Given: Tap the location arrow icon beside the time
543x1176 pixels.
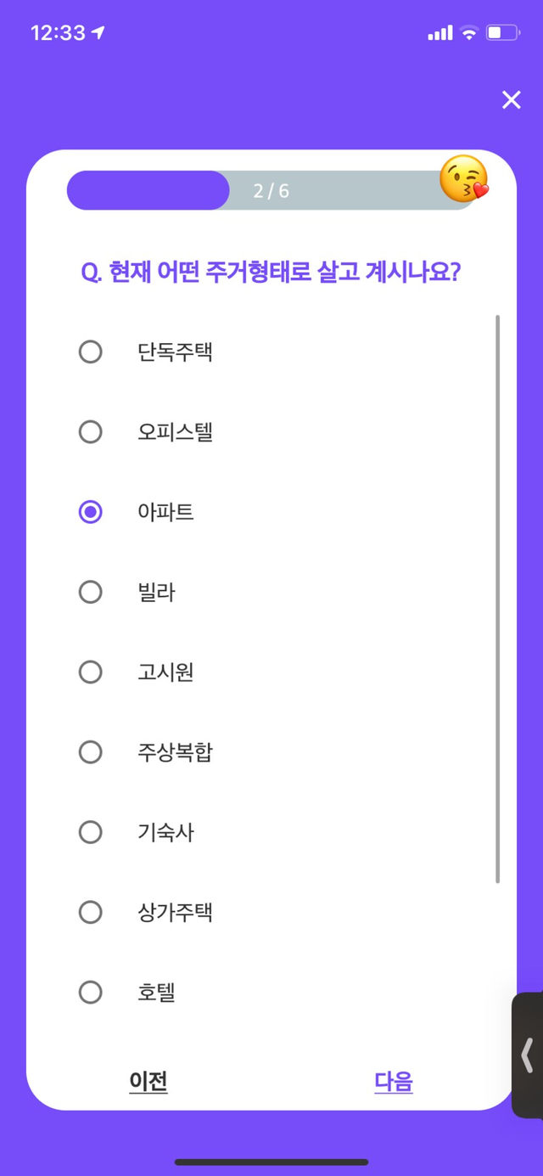Looking at the screenshot, I should pyautogui.click(x=98, y=33).
